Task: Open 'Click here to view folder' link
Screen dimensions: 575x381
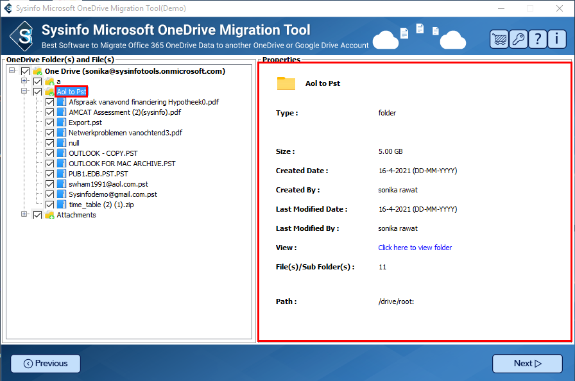Action: [x=415, y=248]
